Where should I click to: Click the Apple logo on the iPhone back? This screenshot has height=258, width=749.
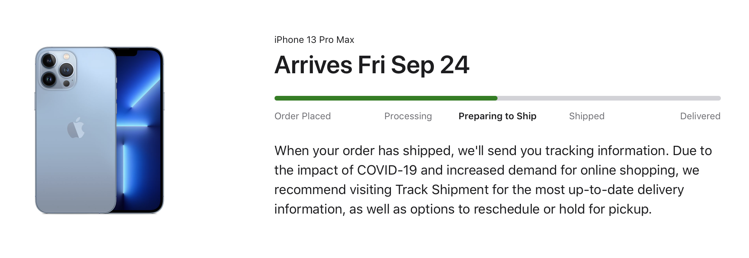point(76,128)
